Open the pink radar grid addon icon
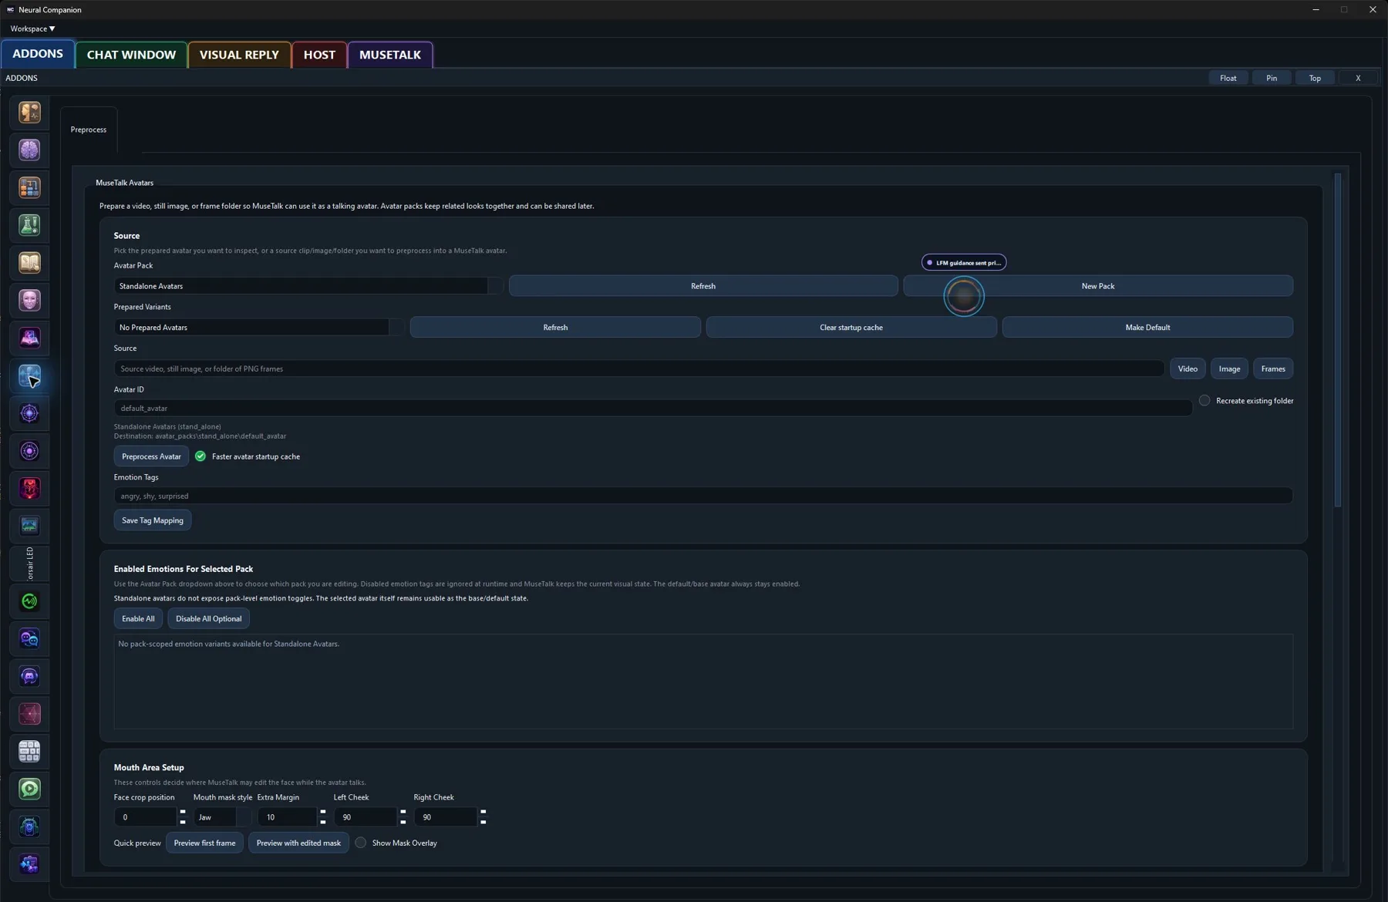Screen dimensions: 1388x902 coord(29,714)
